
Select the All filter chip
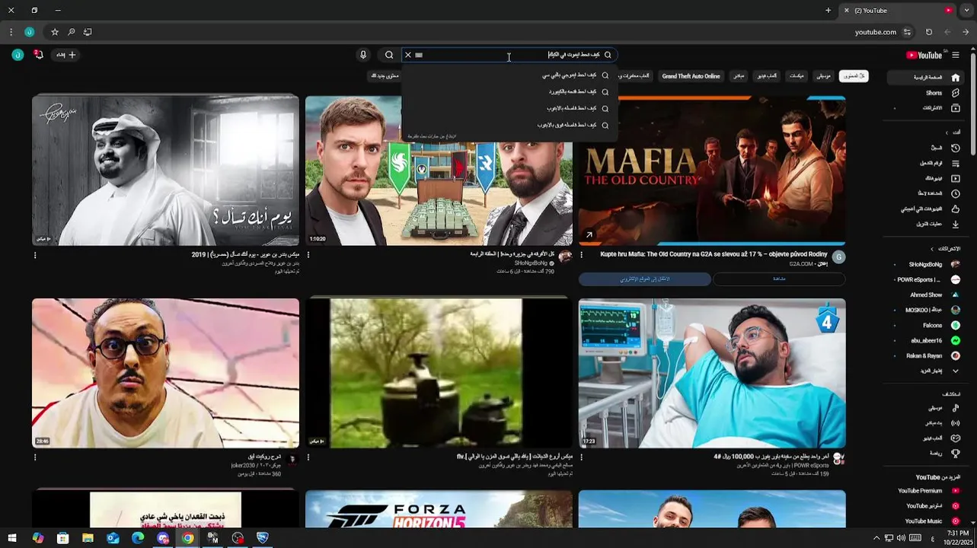[x=854, y=76]
